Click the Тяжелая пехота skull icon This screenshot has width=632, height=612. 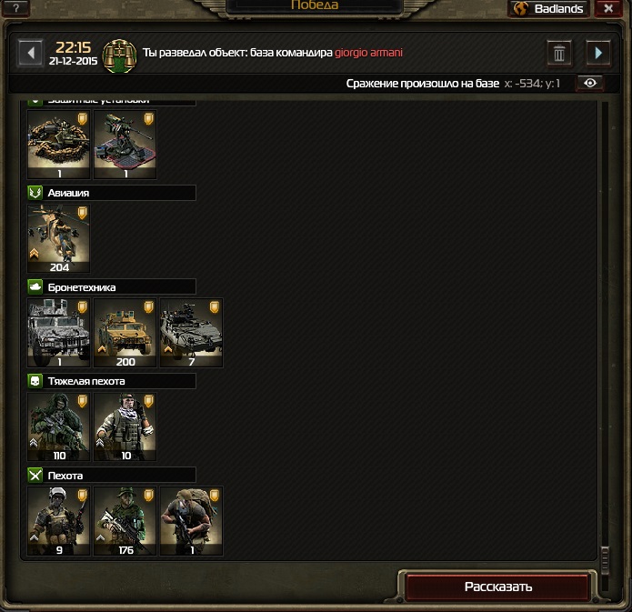coord(35,381)
